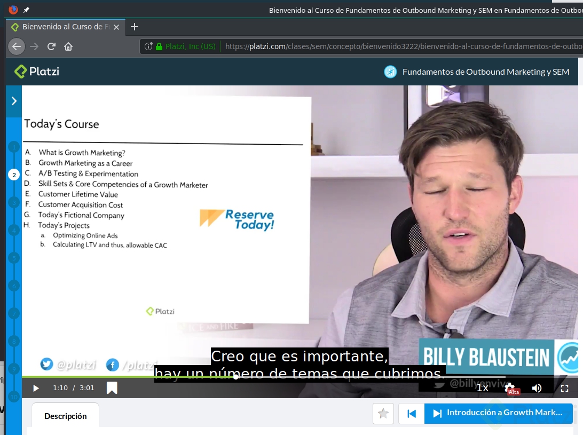Viewport: 583px width, 435px height.
Task: Go to next class Introducción a Growth Mark...
Action: pos(499,414)
